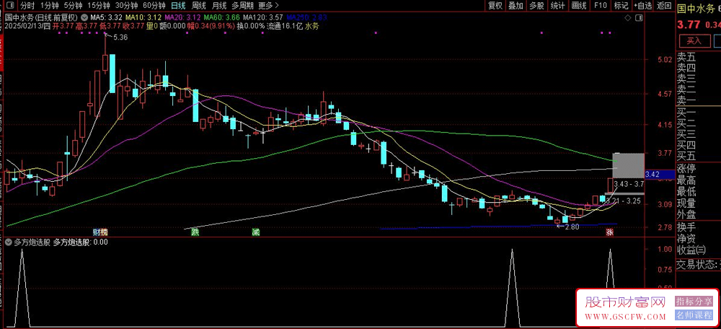This screenshot has width=721, height=329.
Task: Click the 3.43 - 3.7 gap label
Action: [629, 185]
